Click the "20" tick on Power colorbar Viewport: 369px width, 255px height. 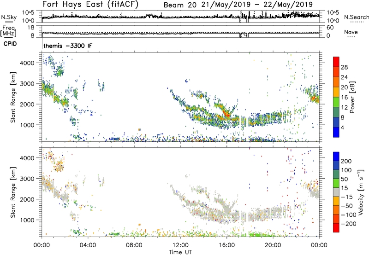pyautogui.click(x=344, y=87)
